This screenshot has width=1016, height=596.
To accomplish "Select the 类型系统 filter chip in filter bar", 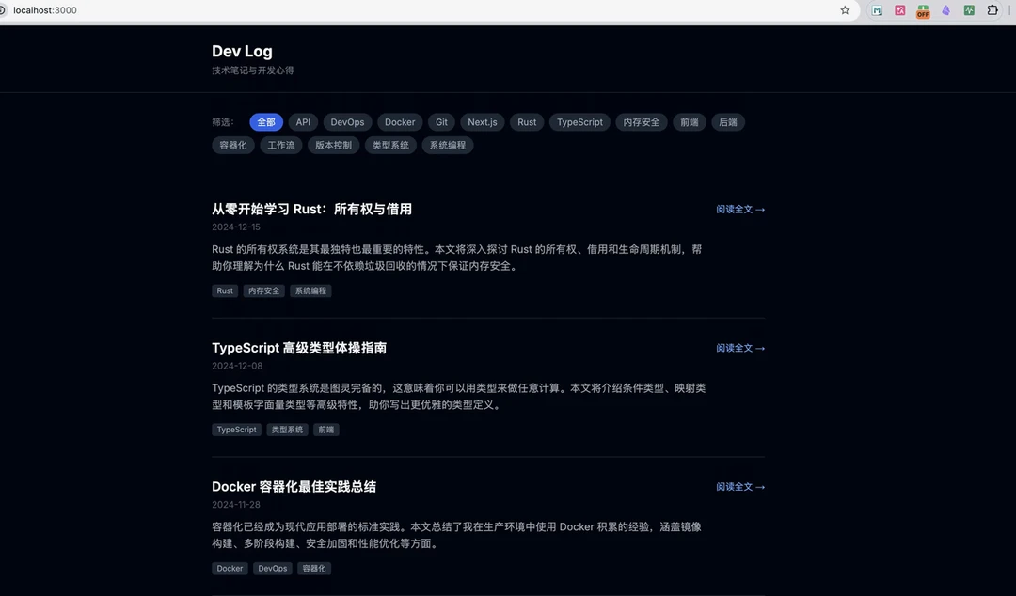I will (x=390, y=145).
